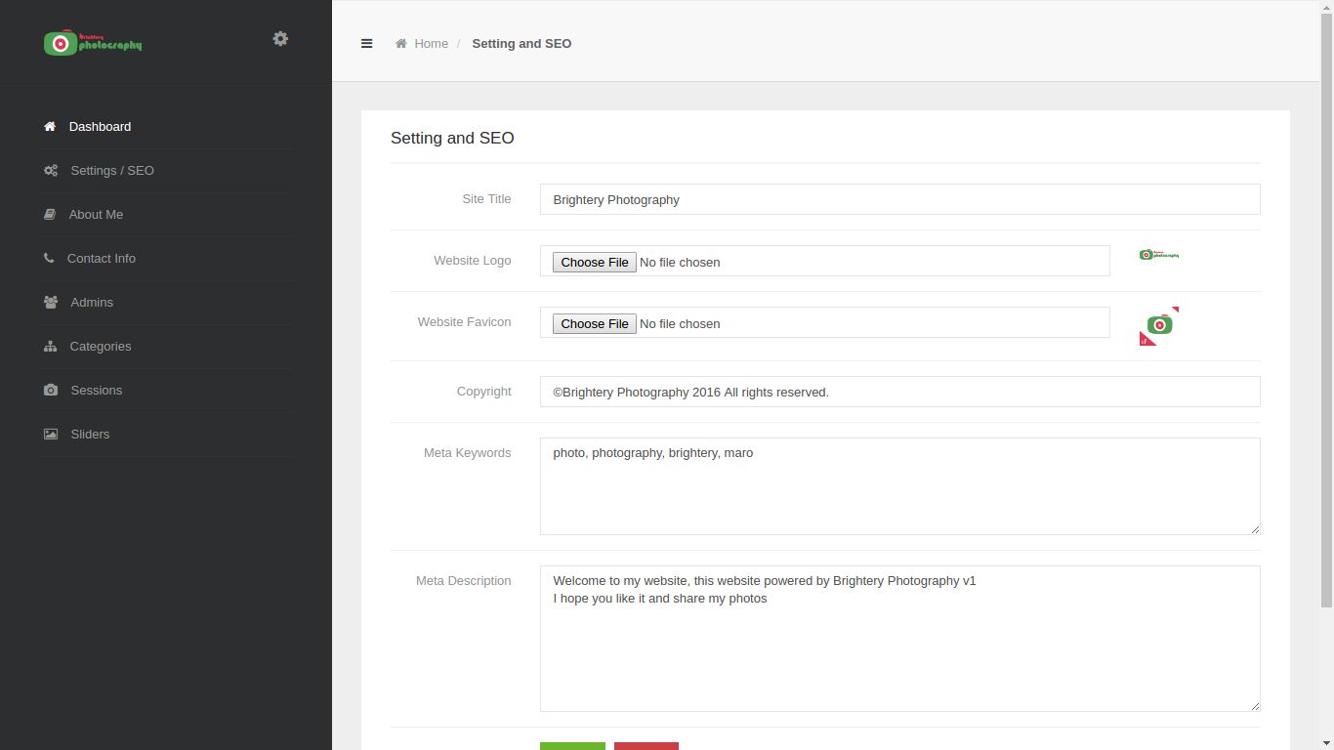The width and height of the screenshot is (1334, 750).
Task: Click the Dashboard home icon in sidebar
Action: (x=50, y=127)
